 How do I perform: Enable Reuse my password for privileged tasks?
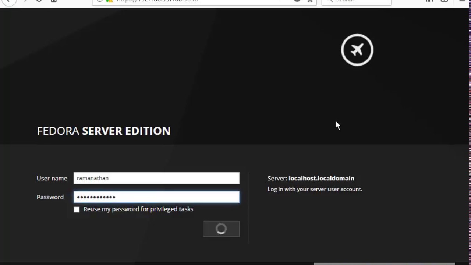point(77,209)
